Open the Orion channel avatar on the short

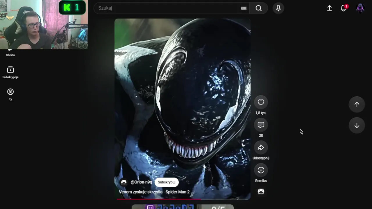[124, 182]
